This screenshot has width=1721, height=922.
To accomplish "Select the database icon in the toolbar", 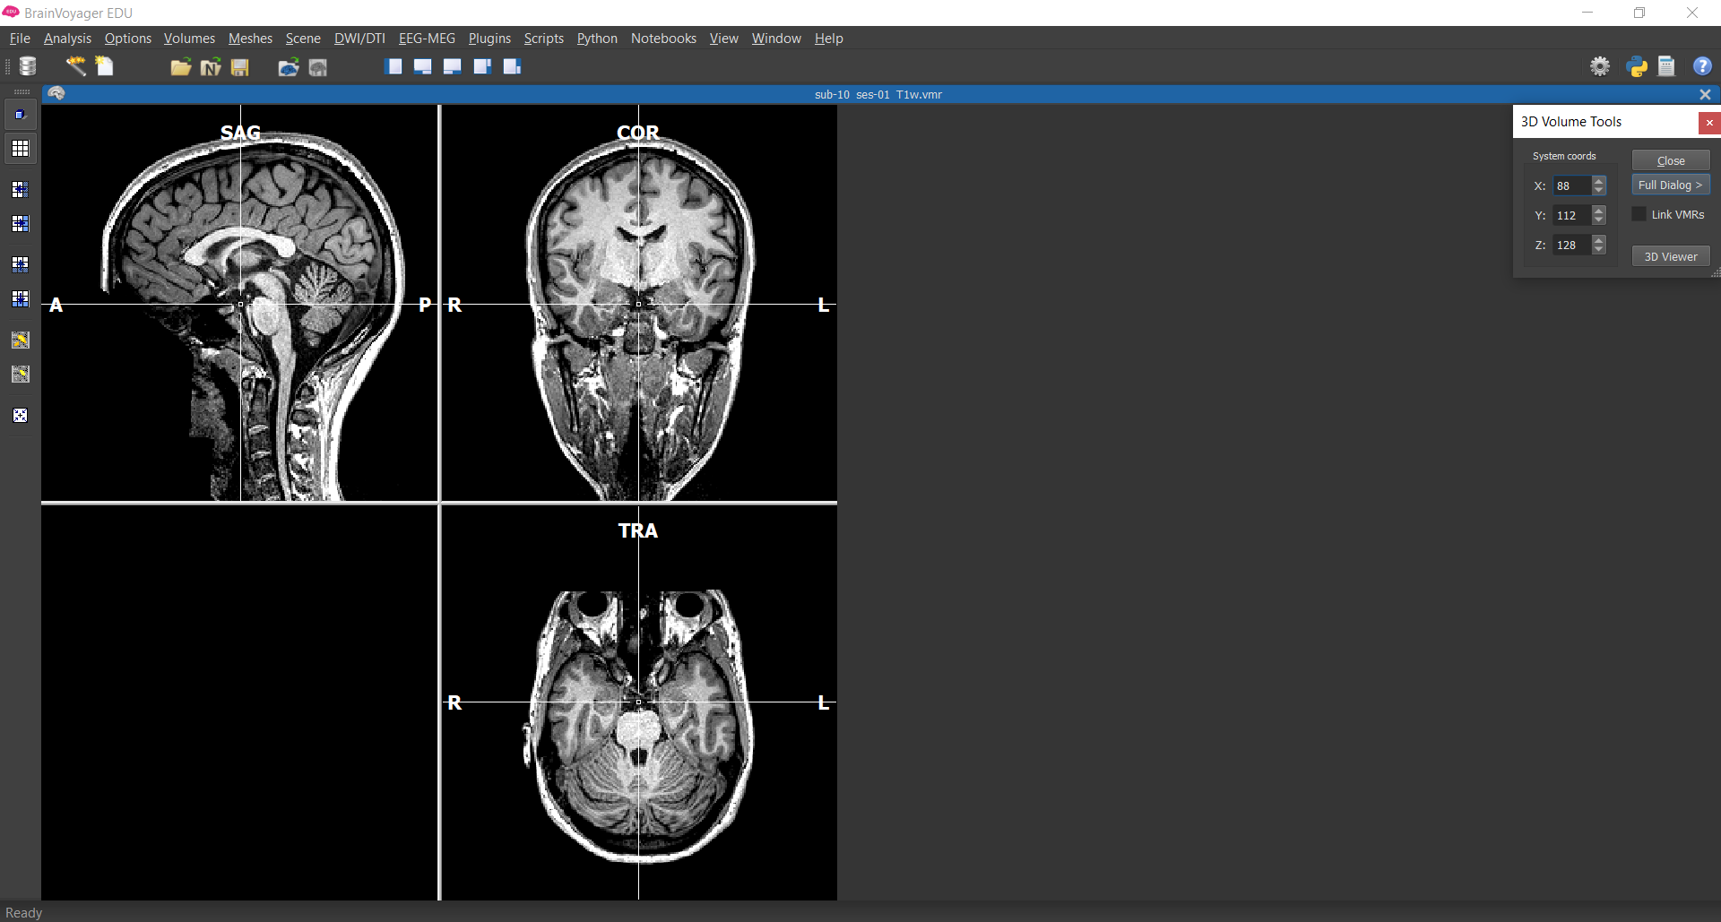I will pos(27,66).
